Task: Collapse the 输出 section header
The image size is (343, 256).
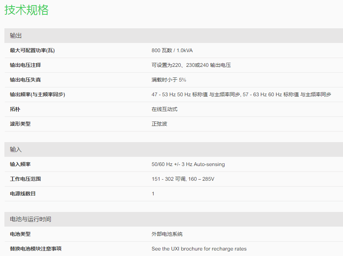Action: pyautogui.click(x=16, y=36)
